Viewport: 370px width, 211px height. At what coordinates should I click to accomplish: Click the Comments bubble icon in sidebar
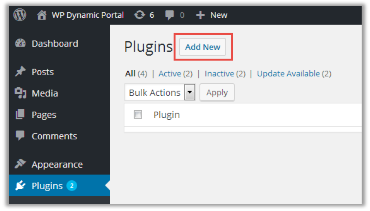(x=20, y=136)
